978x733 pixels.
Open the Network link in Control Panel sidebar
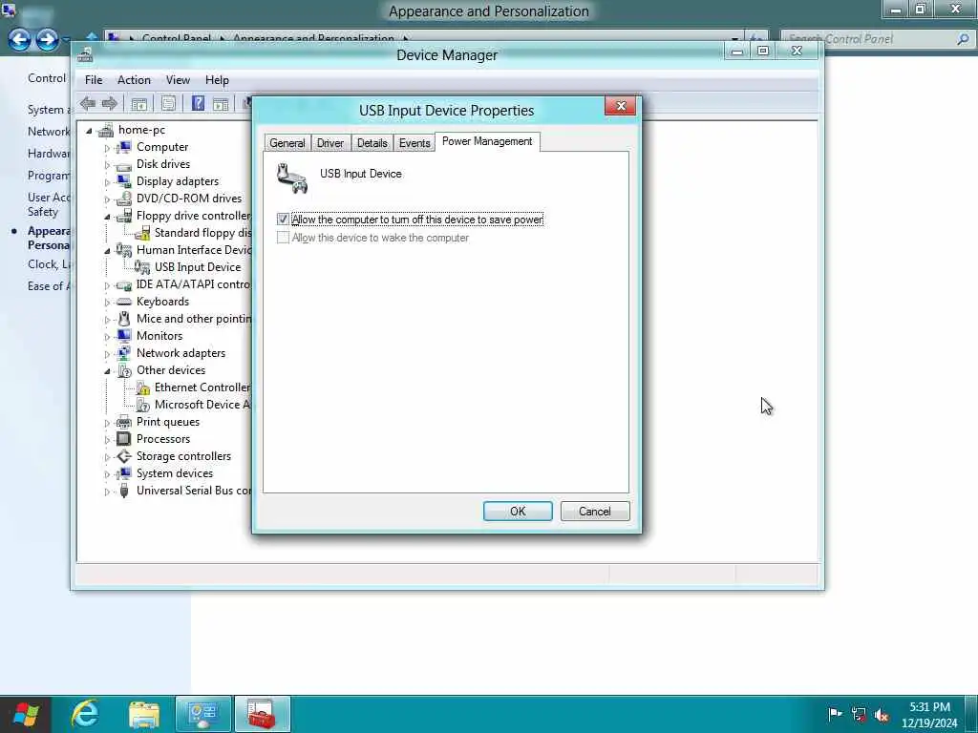coord(49,132)
